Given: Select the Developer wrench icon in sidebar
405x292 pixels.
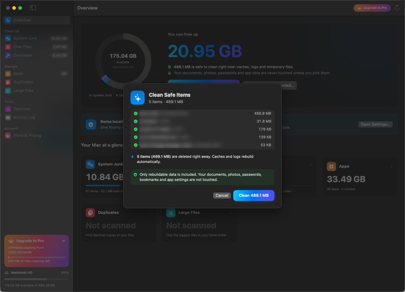Looking at the screenshot, I should click(8, 56).
